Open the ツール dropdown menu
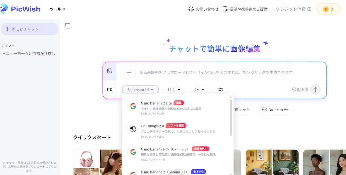Image resolution: width=346 pixels, height=175 pixels. (58, 9)
